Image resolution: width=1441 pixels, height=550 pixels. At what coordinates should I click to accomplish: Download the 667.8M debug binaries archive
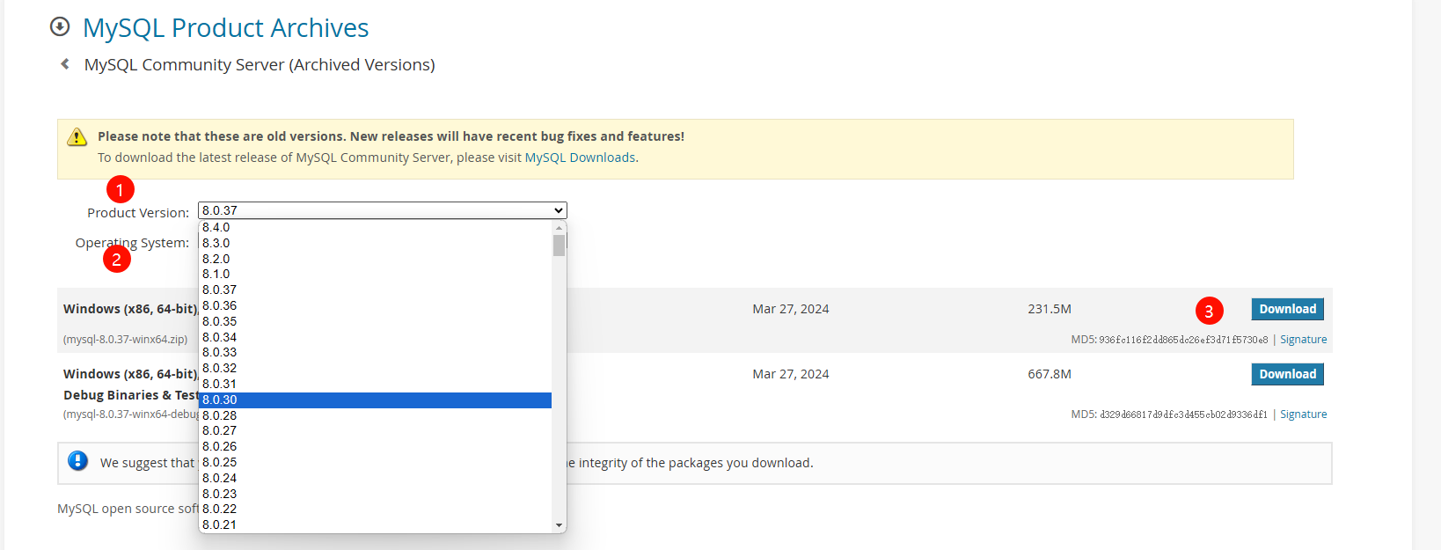point(1287,374)
